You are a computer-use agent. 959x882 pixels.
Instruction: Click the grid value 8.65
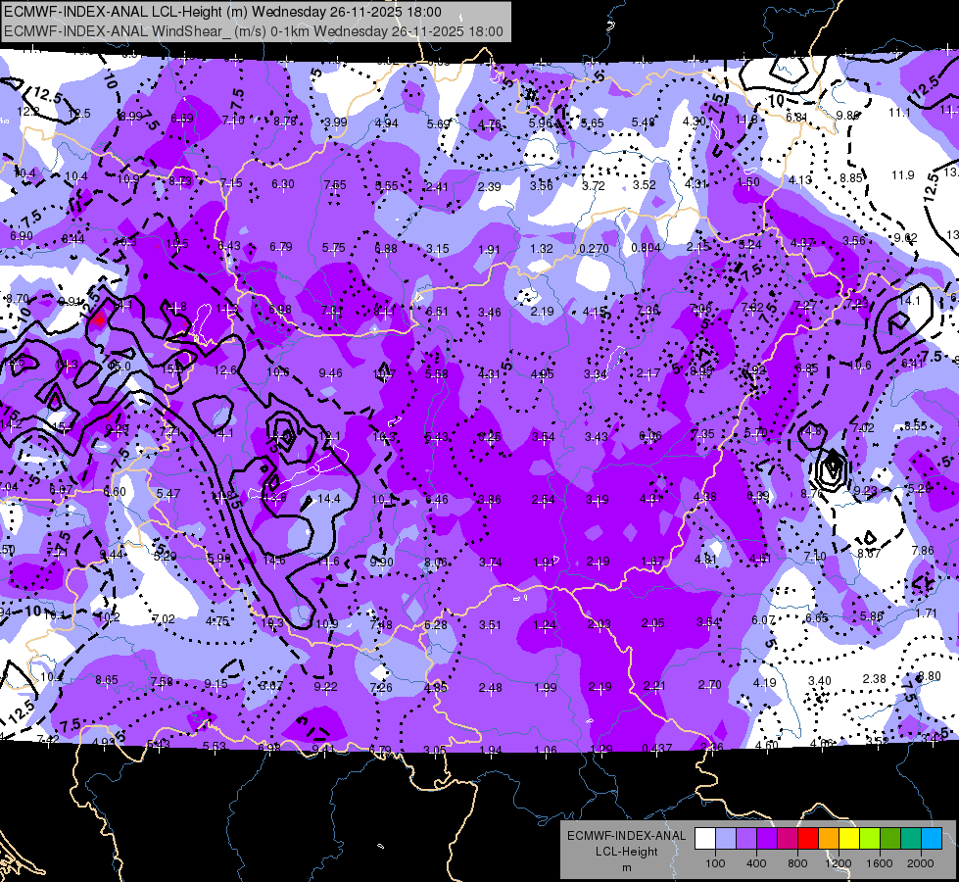tap(107, 679)
